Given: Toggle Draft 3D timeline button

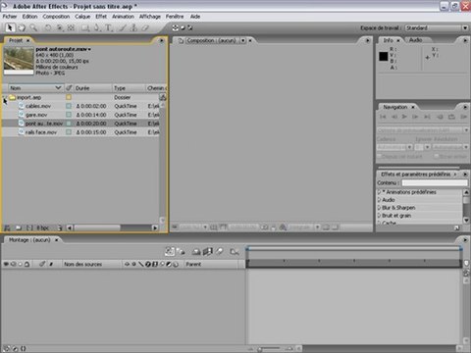Looking at the screenshot, I should point(181,251).
